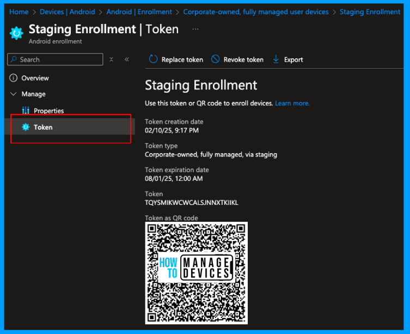This screenshot has width=410, height=334.
Task: Focus the sidebar Search input field
Action: [x=55, y=59]
